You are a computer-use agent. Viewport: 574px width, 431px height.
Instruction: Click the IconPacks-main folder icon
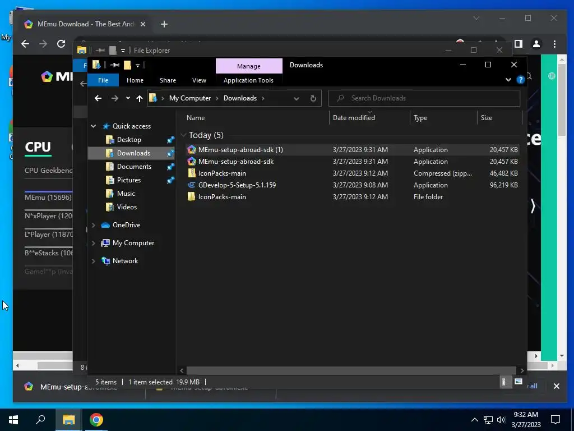coord(192,197)
